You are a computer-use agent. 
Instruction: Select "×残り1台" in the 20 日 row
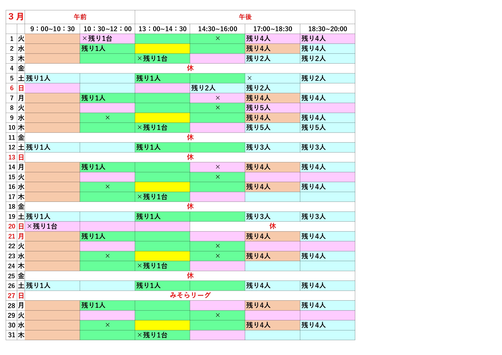coord(42,226)
